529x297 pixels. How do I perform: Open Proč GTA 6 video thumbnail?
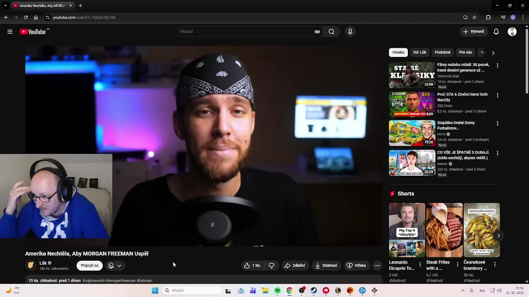(x=412, y=105)
